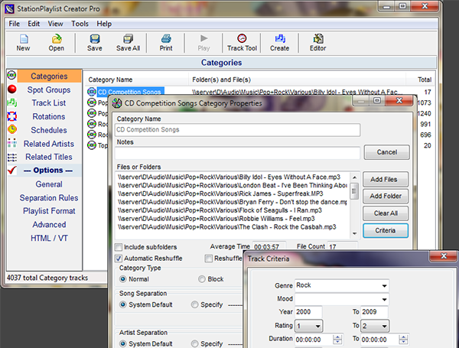Click the Related Artists sidebar icon
The width and height of the screenshot is (459, 348).
[x=12, y=143]
